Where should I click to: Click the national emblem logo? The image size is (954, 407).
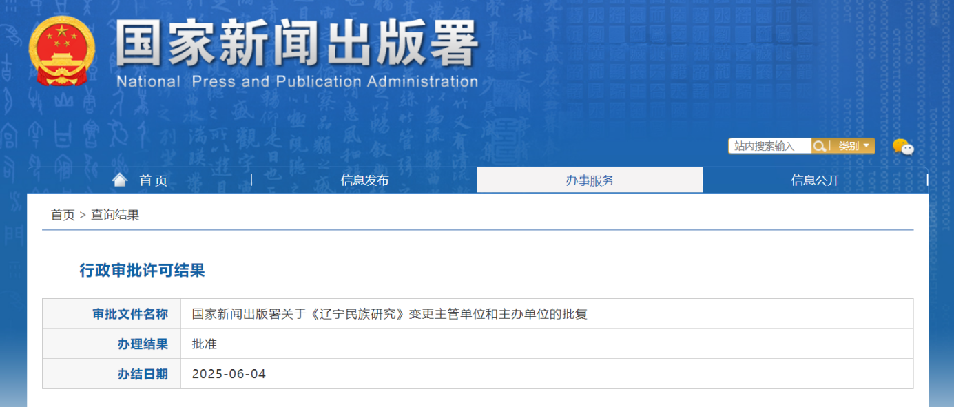pos(63,52)
